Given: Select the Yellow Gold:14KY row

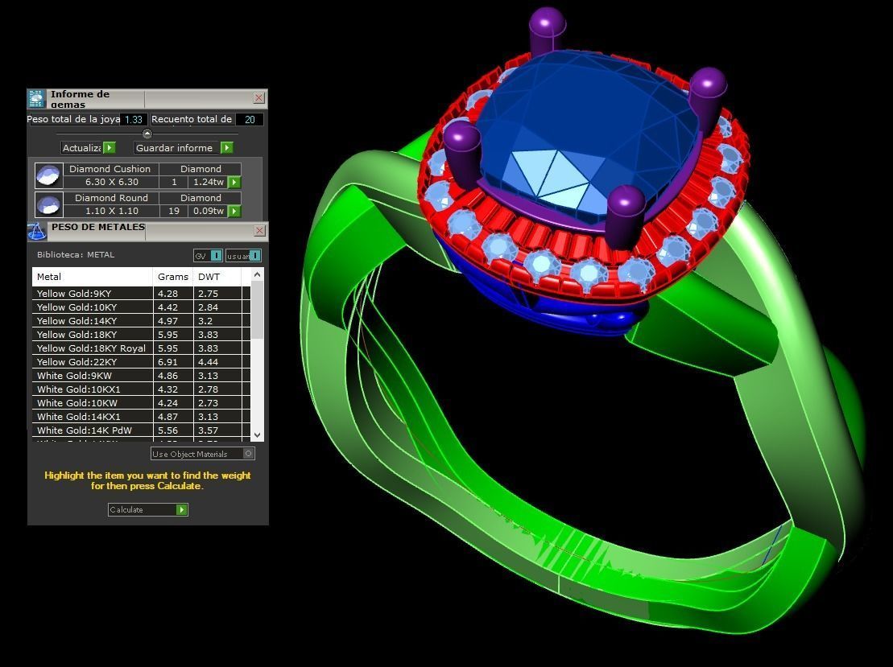Looking at the screenshot, I should click(x=141, y=321).
